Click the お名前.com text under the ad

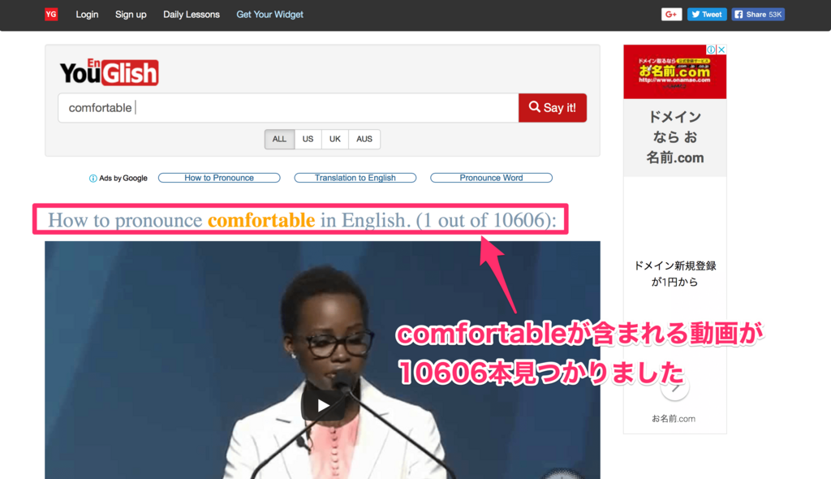[x=674, y=419]
